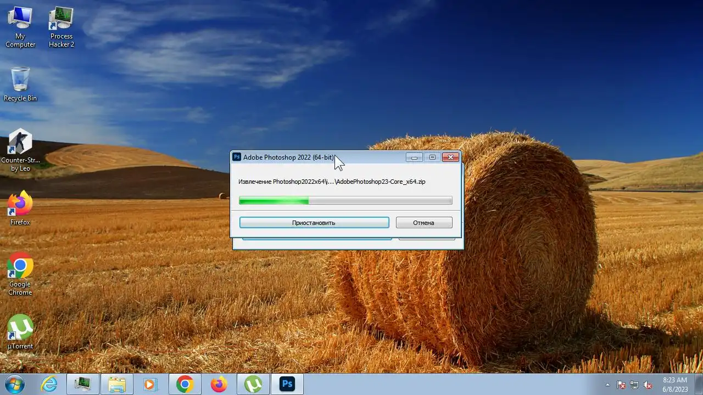
Task: Open My Computer desktop icon
Action: pos(20,27)
